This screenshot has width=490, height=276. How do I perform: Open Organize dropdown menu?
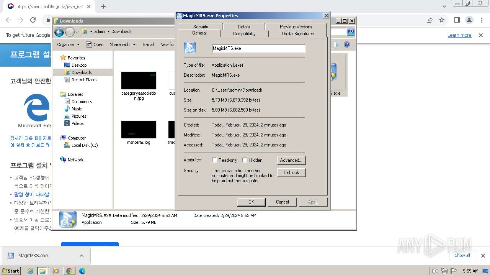(69, 44)
